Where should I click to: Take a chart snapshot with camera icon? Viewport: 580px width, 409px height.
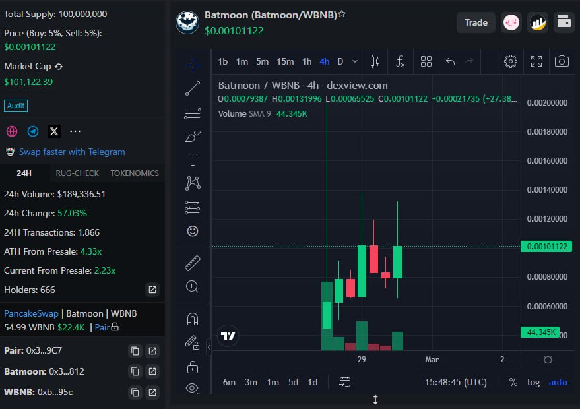point(562,61)
